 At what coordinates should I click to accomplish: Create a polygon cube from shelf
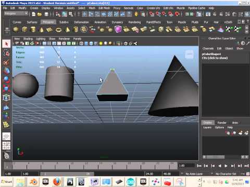[x=24, y=29]
